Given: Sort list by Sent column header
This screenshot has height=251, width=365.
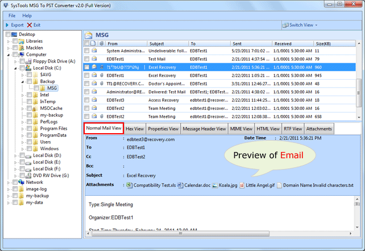Looking at the screenshot, I should (251, 44).
